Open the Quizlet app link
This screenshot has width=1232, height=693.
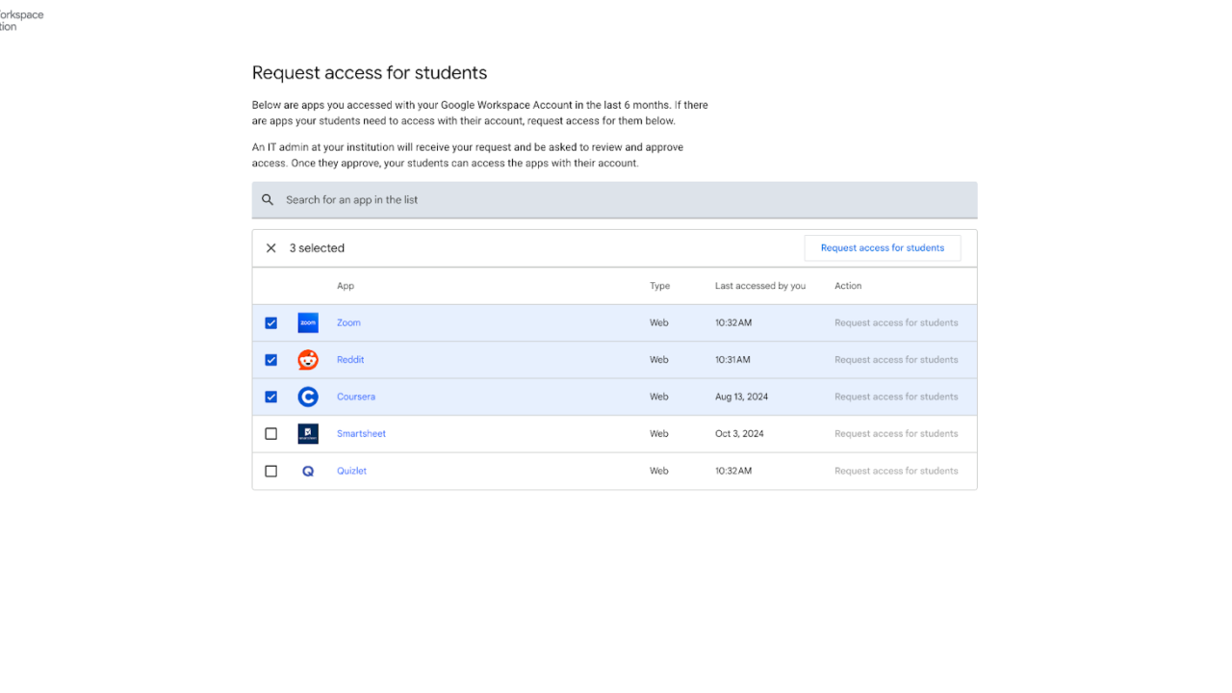click(351, 472)
